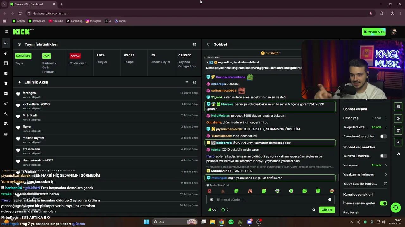Open the growth analytics icon in left sidebar
The width and height of the screenshot is (405, 227).
(6, 104)
